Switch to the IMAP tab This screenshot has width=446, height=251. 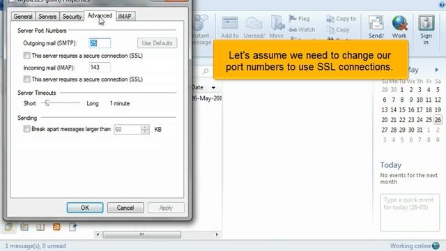(125, 17)
